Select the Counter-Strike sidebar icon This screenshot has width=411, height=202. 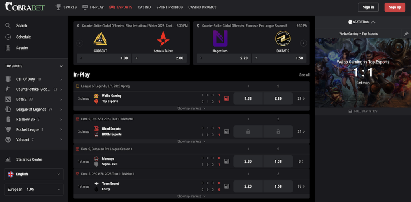(x=8, y=89)
